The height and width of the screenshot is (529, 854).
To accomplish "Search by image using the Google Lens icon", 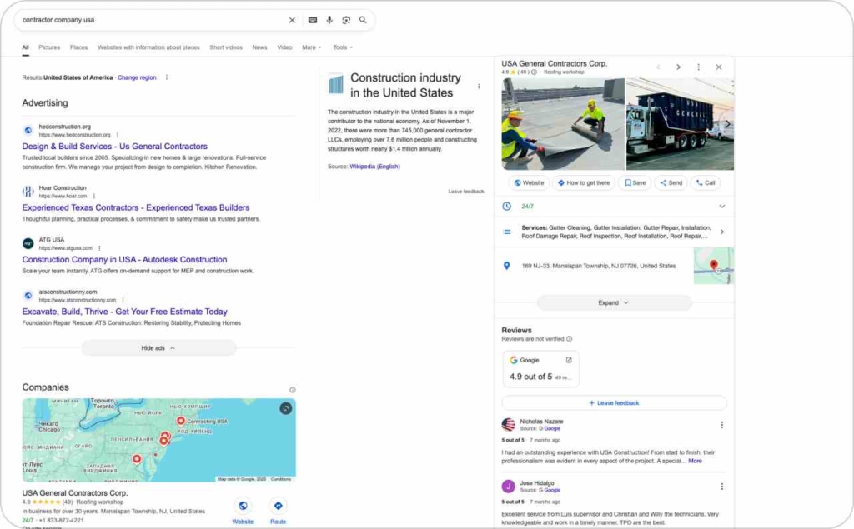I will click(x=345, y=20).
